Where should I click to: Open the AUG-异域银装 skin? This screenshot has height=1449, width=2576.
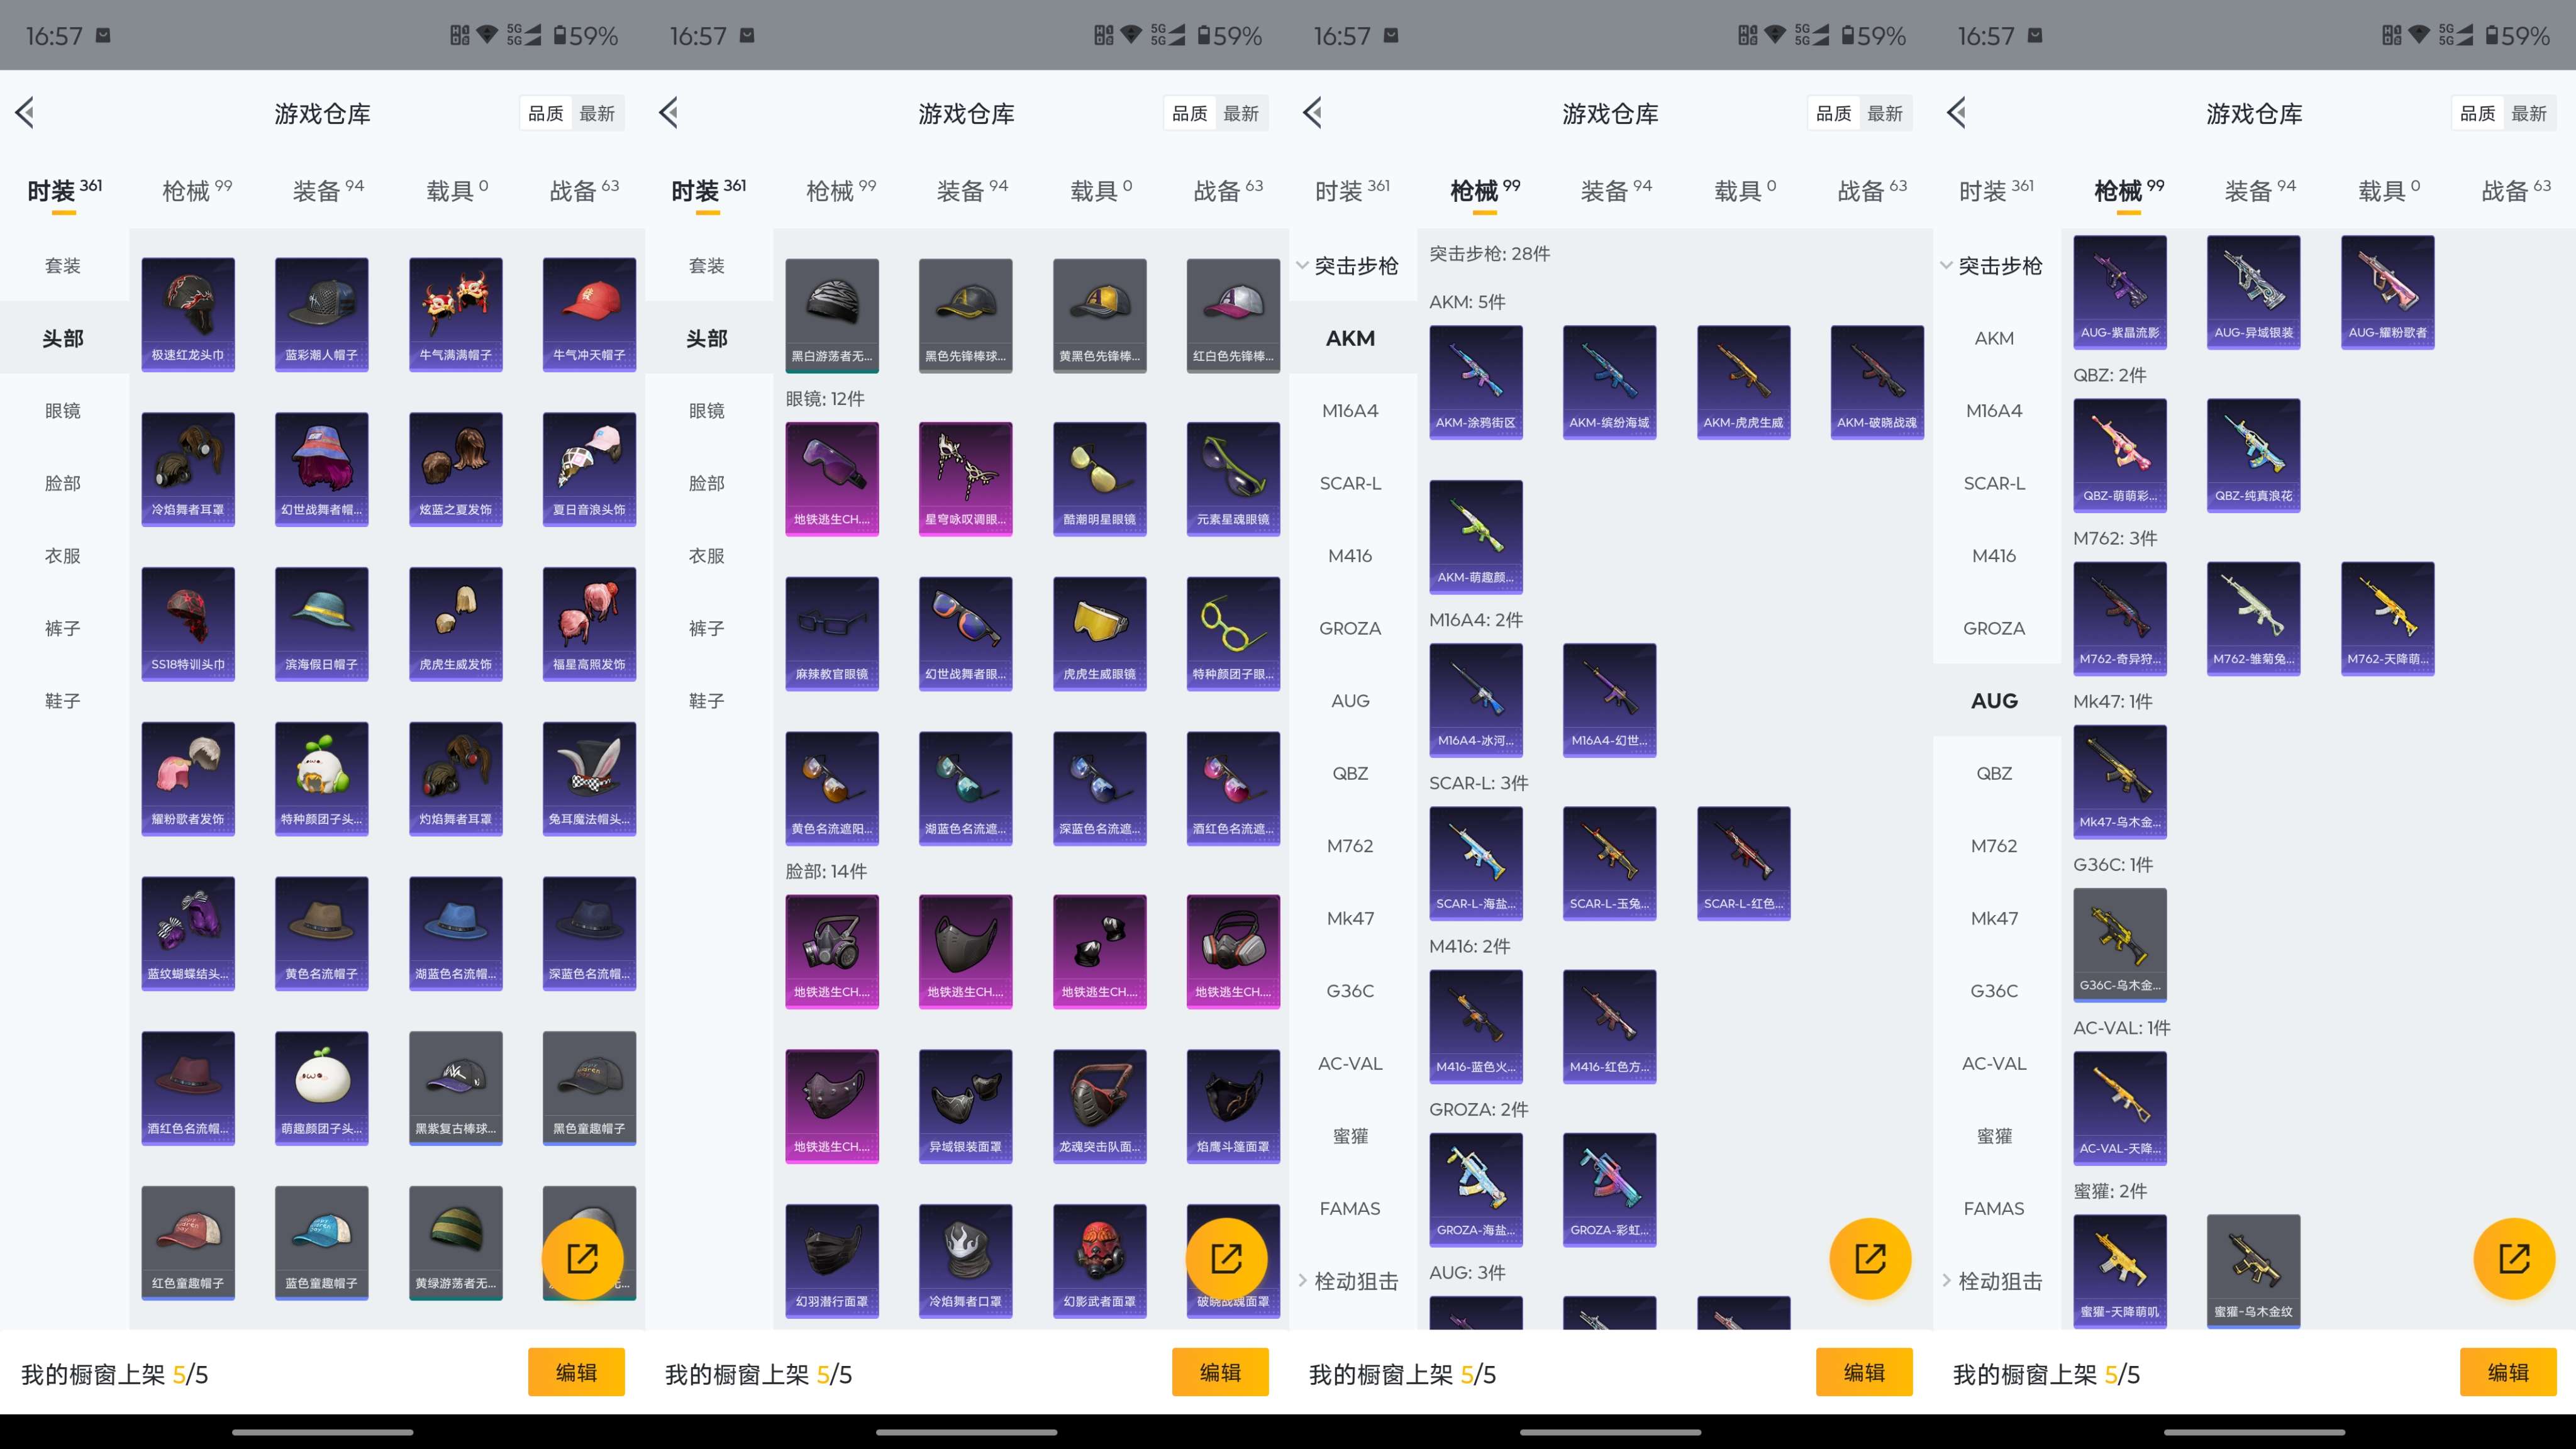(2254, 293)
